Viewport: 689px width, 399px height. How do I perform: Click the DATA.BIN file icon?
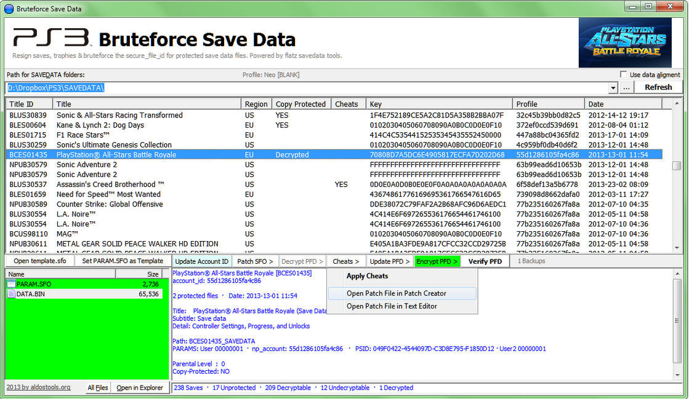pyautogui.click(x=11, y=294)
